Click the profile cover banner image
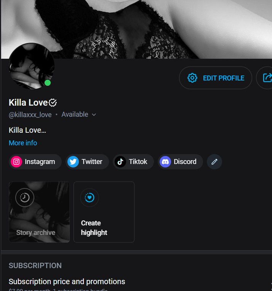Screen dimensions: 272x291 [136, 29]
